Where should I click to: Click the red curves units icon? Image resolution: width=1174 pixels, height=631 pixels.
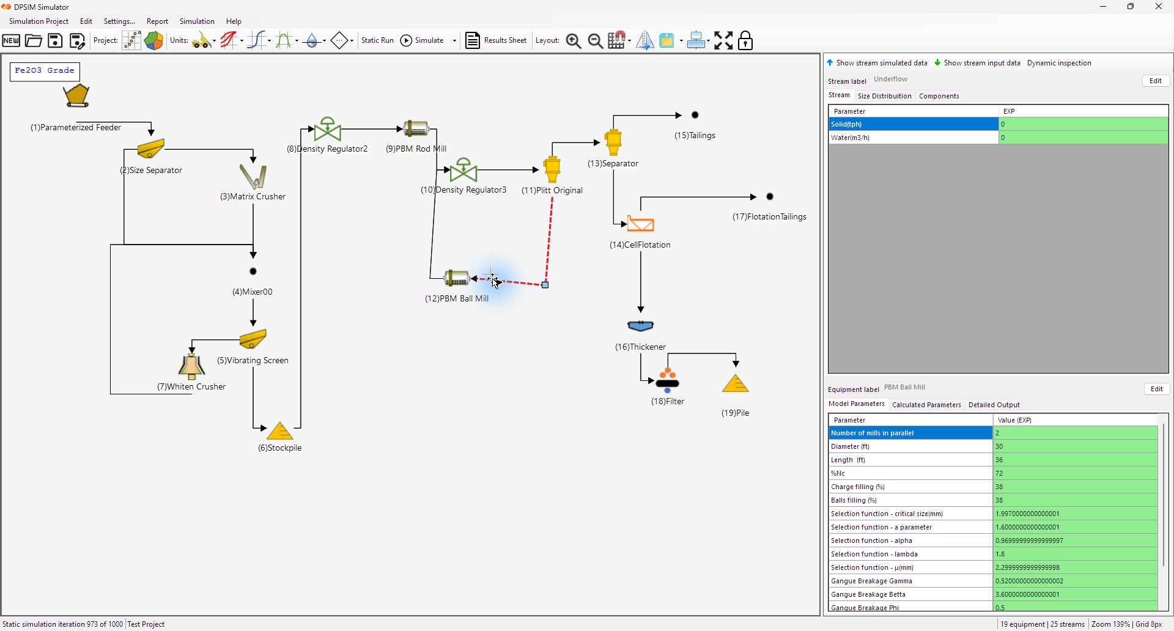coord(229,41)
